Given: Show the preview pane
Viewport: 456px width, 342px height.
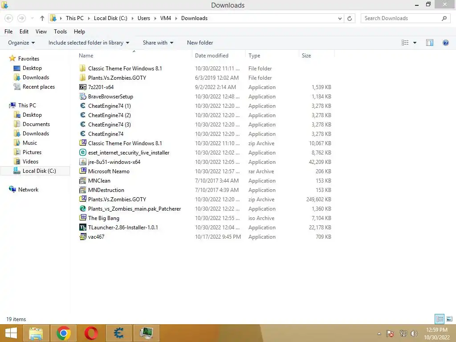Looking at the screenshot, I should [430, 43].
